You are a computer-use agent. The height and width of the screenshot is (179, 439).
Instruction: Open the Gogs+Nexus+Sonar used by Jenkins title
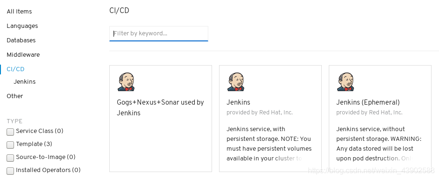[x=161, y=107]
